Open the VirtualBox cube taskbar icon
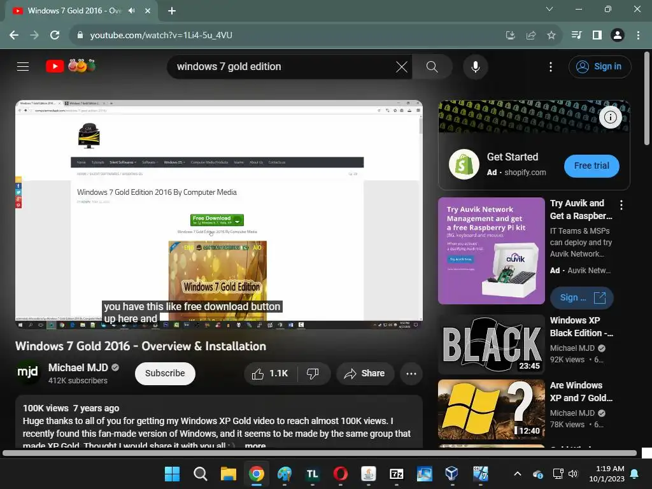Screen dimensions: 652x489 tap(452, 474)
